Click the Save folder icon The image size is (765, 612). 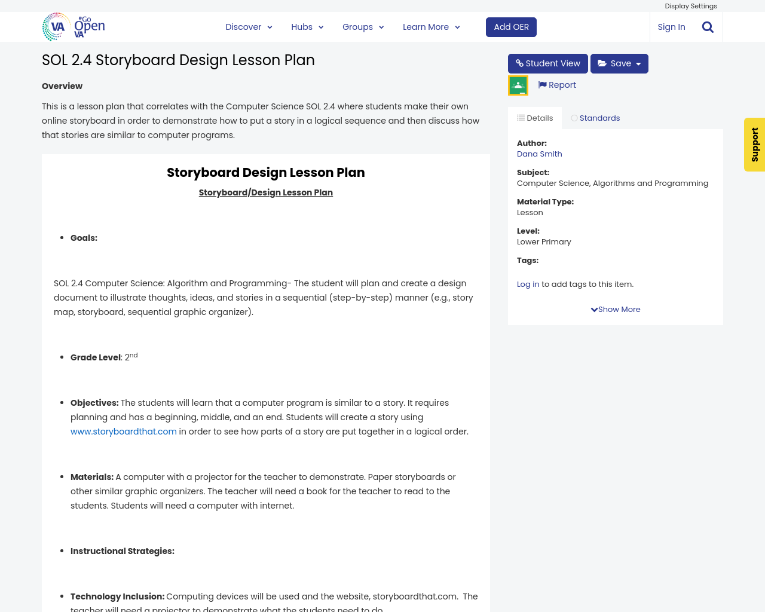pyautogui.click(x=603, y=62)
